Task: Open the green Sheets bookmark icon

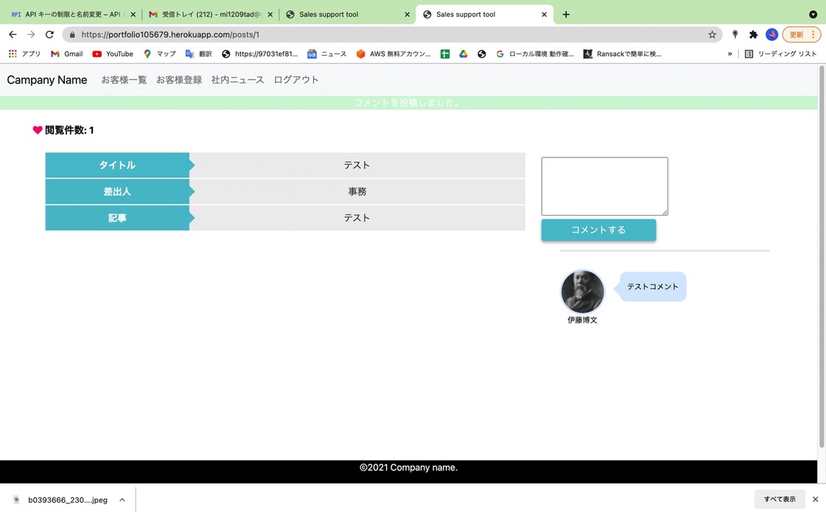Action: (x=445, y=54)
